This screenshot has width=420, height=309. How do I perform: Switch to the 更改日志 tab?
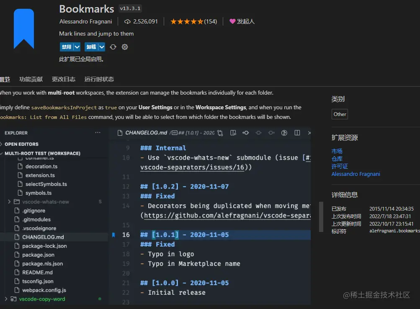click(x=64, y=79)
